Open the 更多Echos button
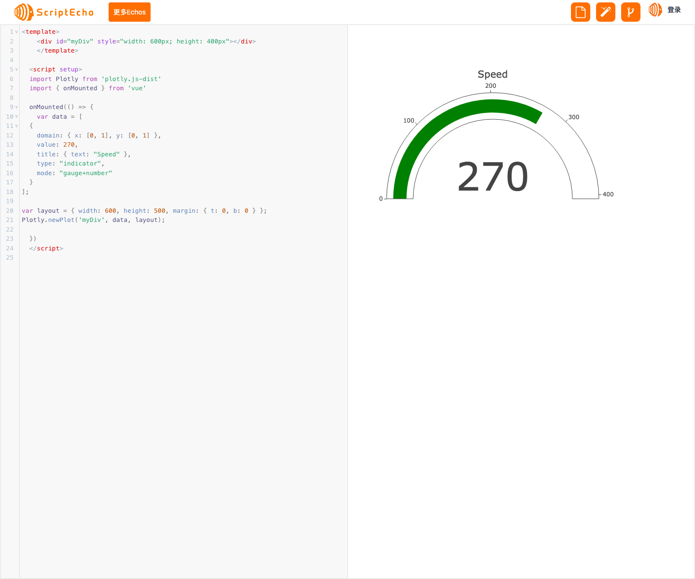The width and height of the screenshot is (695, 579). [129, 12]
